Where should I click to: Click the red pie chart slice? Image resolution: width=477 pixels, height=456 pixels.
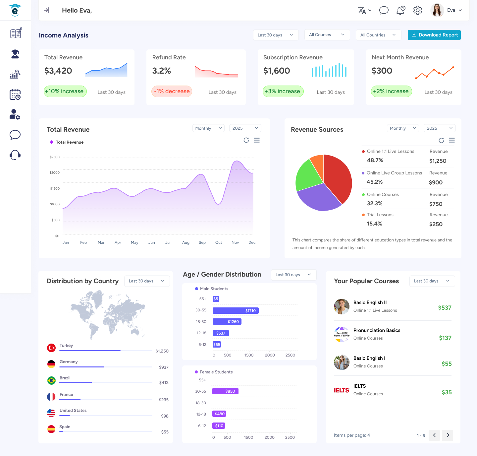coord(338,177)
